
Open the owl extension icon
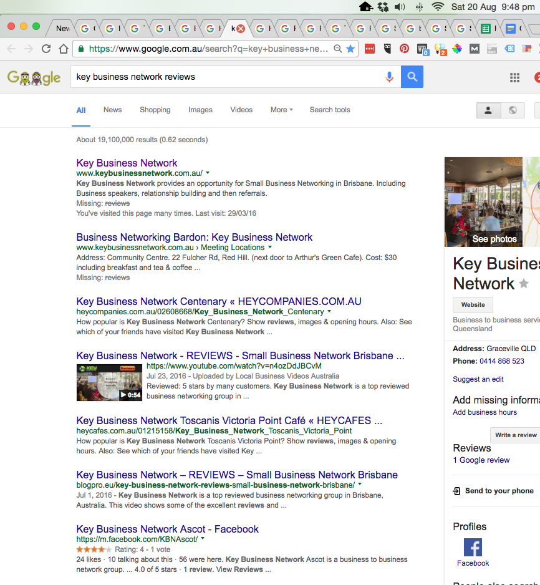(x=387, y=49)
